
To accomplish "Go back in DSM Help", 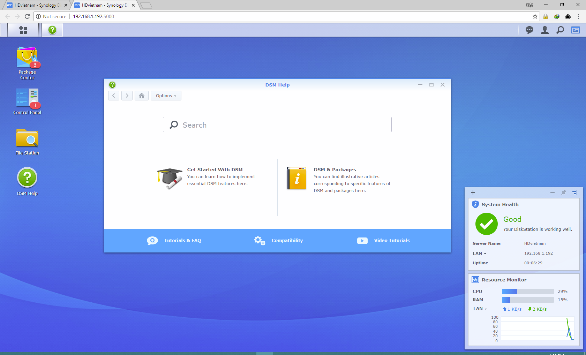I will (x=114, y=96).
